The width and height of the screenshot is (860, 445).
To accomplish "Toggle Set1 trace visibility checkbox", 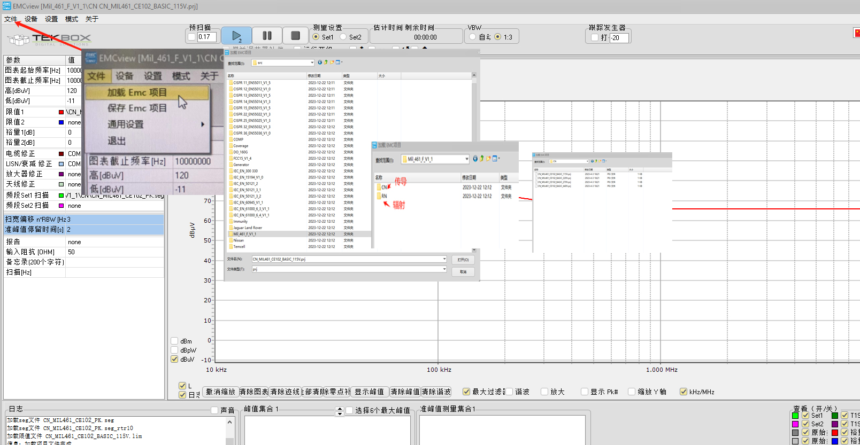I will click(805, 416).
